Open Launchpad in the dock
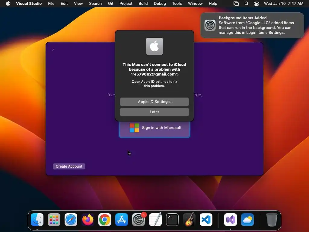The width and height of the screenshot is (309, 232). tap(54, 220)
